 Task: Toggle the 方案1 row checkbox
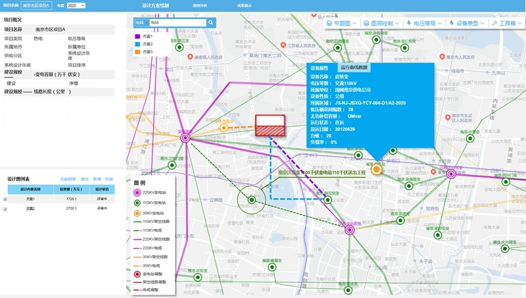click(5, 199)
